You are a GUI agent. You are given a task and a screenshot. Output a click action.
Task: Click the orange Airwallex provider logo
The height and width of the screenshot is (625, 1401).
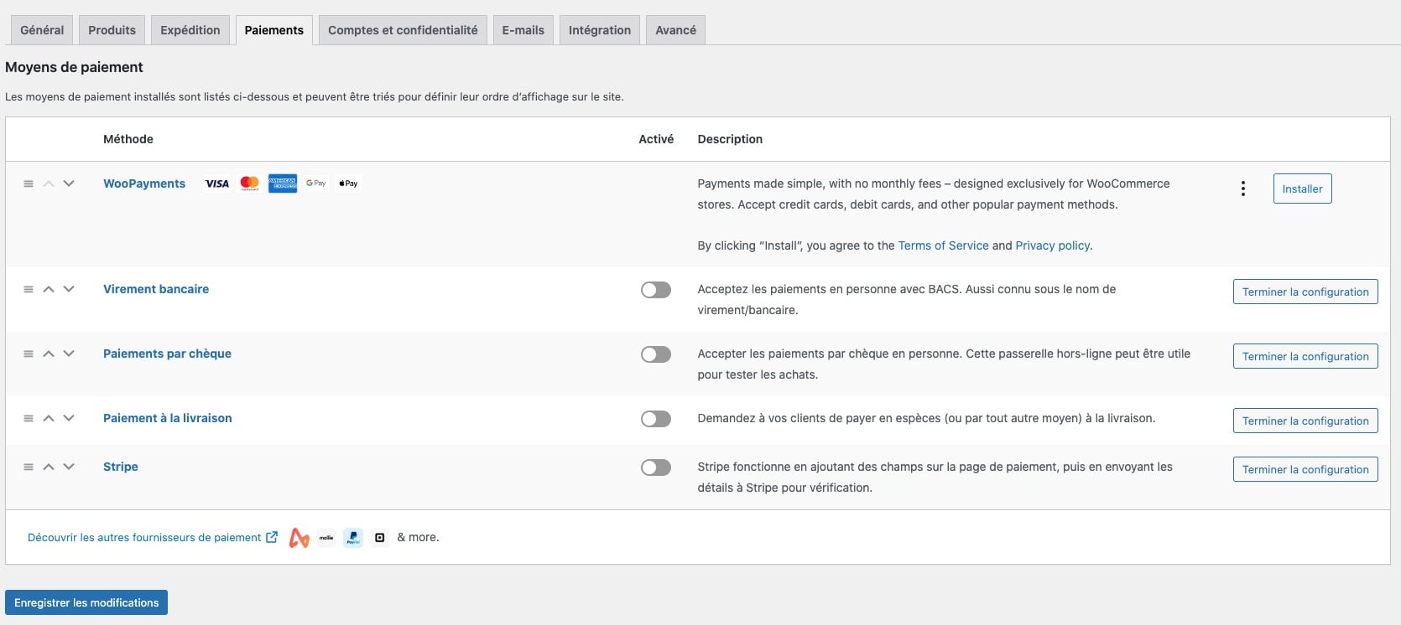pos(299,537)
